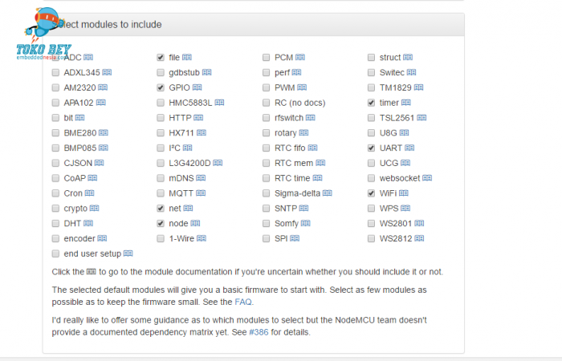
Task: Uncheck the net module checkbox
Action: pyautogui.click(x=161, y=209)
